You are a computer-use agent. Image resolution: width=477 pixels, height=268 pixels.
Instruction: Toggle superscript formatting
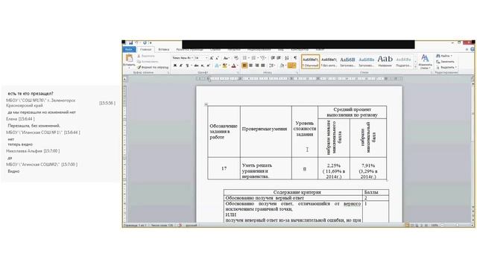coord(209,66)
